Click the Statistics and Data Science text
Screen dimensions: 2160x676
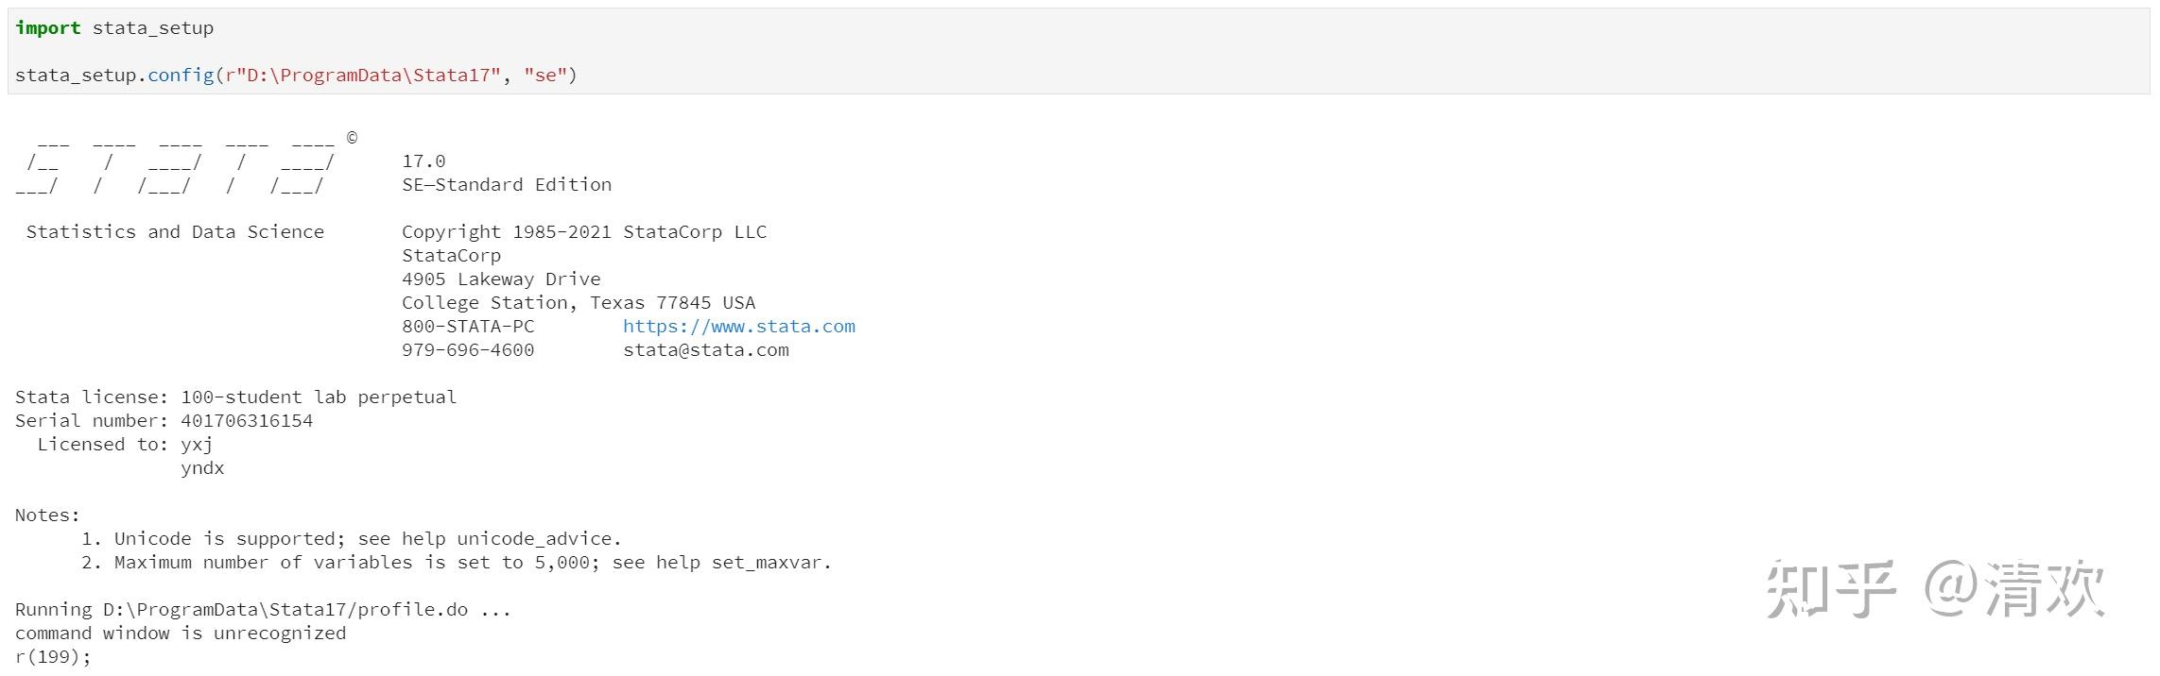tap(175, 232)
